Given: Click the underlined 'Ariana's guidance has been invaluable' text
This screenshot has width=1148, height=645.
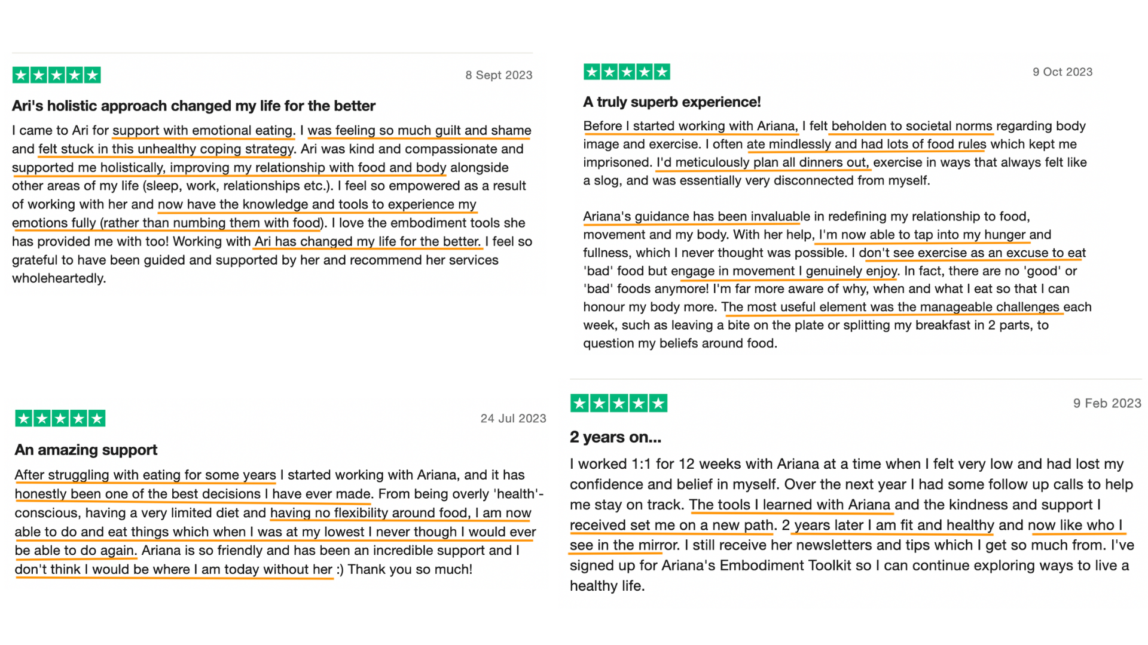Looking at the screenshot, I should (697, 217).
